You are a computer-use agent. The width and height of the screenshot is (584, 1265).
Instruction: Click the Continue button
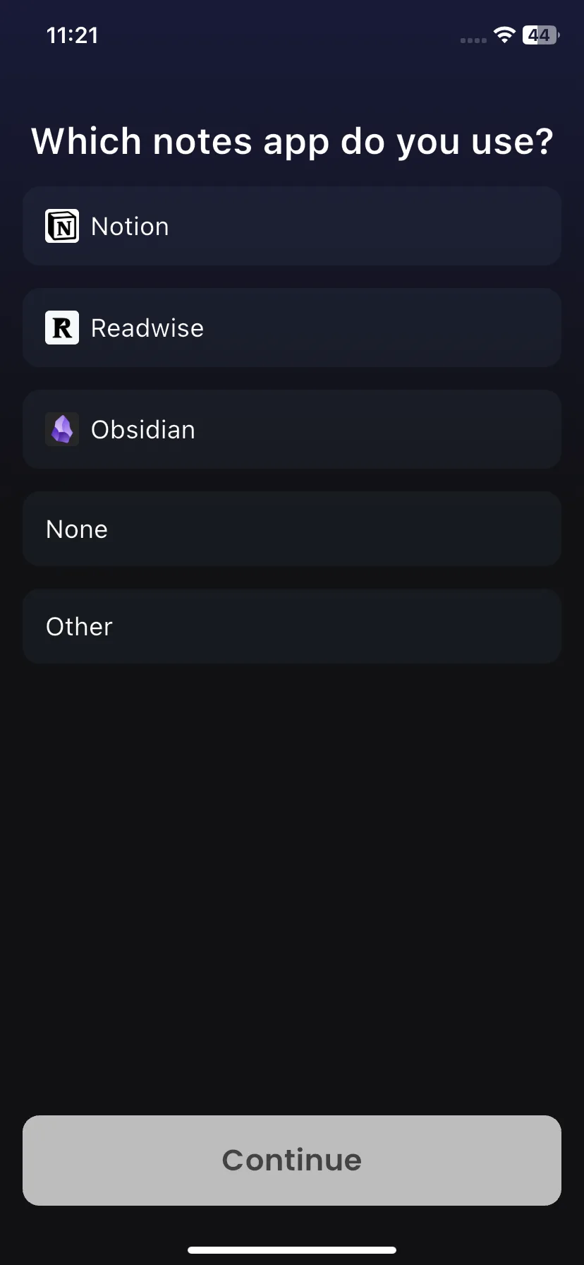pyautogui.click(x=292, y=1160)
